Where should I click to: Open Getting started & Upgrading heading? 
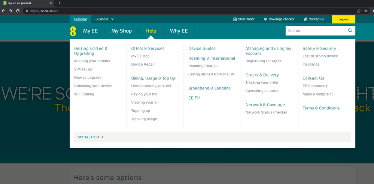[x=91, y=51]
